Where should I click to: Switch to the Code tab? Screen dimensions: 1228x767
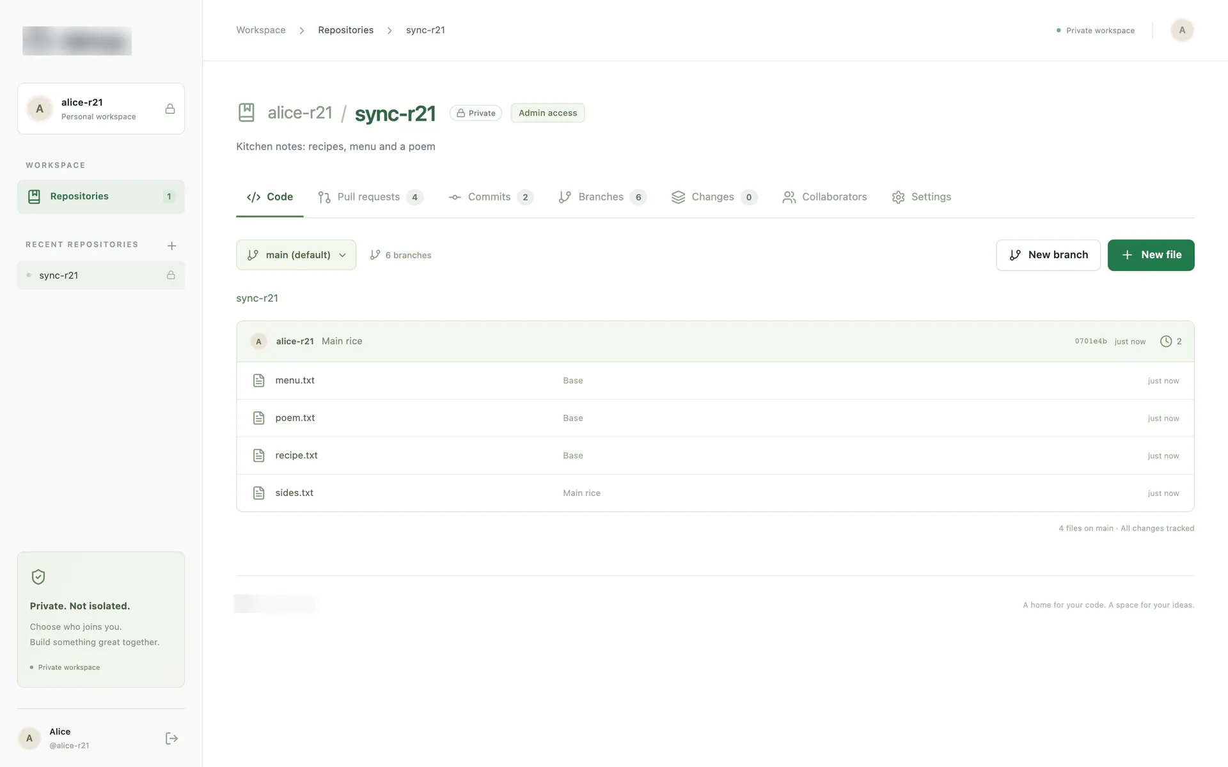coord(270,197)
